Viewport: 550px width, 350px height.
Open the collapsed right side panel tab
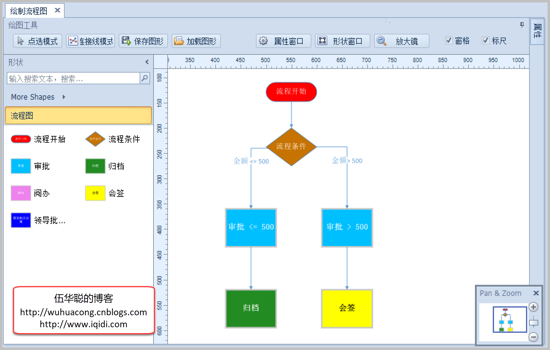pos(537,31)
